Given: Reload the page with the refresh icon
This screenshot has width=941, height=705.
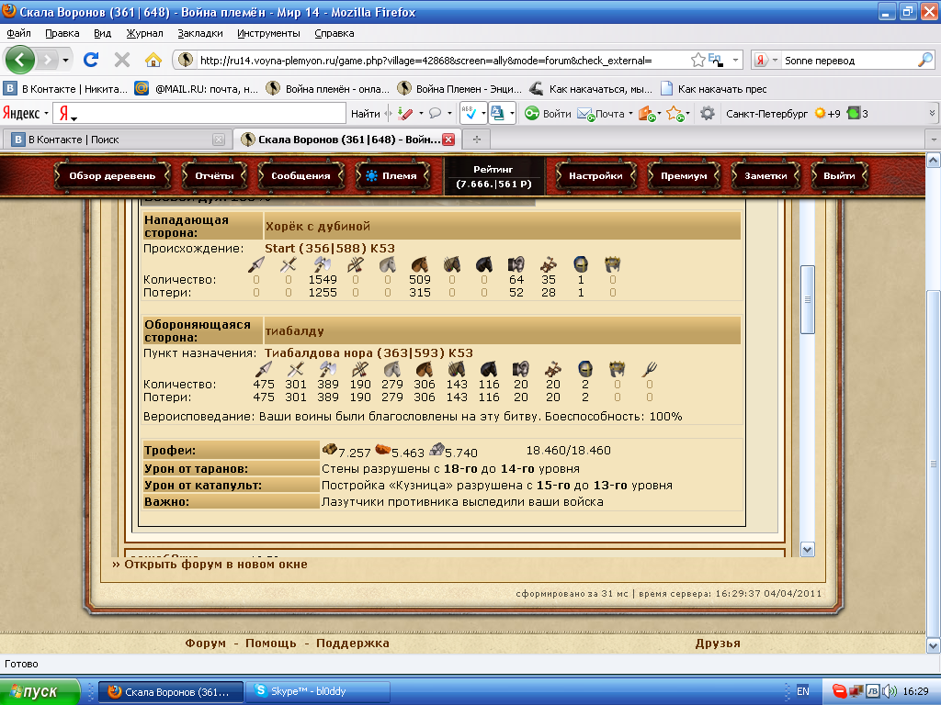Looking at the screenshot, I should [91, 60].
